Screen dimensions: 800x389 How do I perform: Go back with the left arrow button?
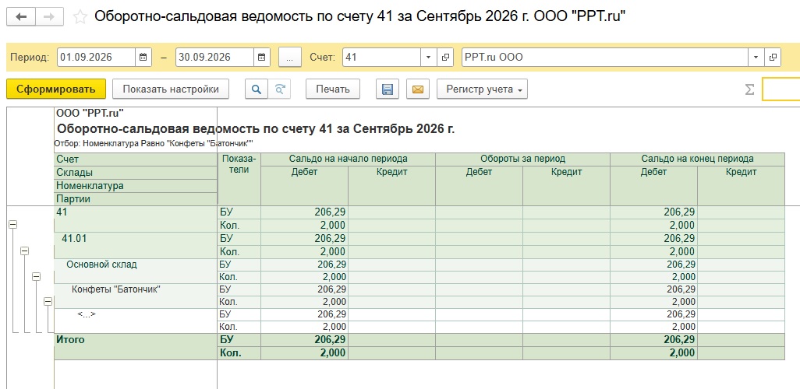pos(21,17)
